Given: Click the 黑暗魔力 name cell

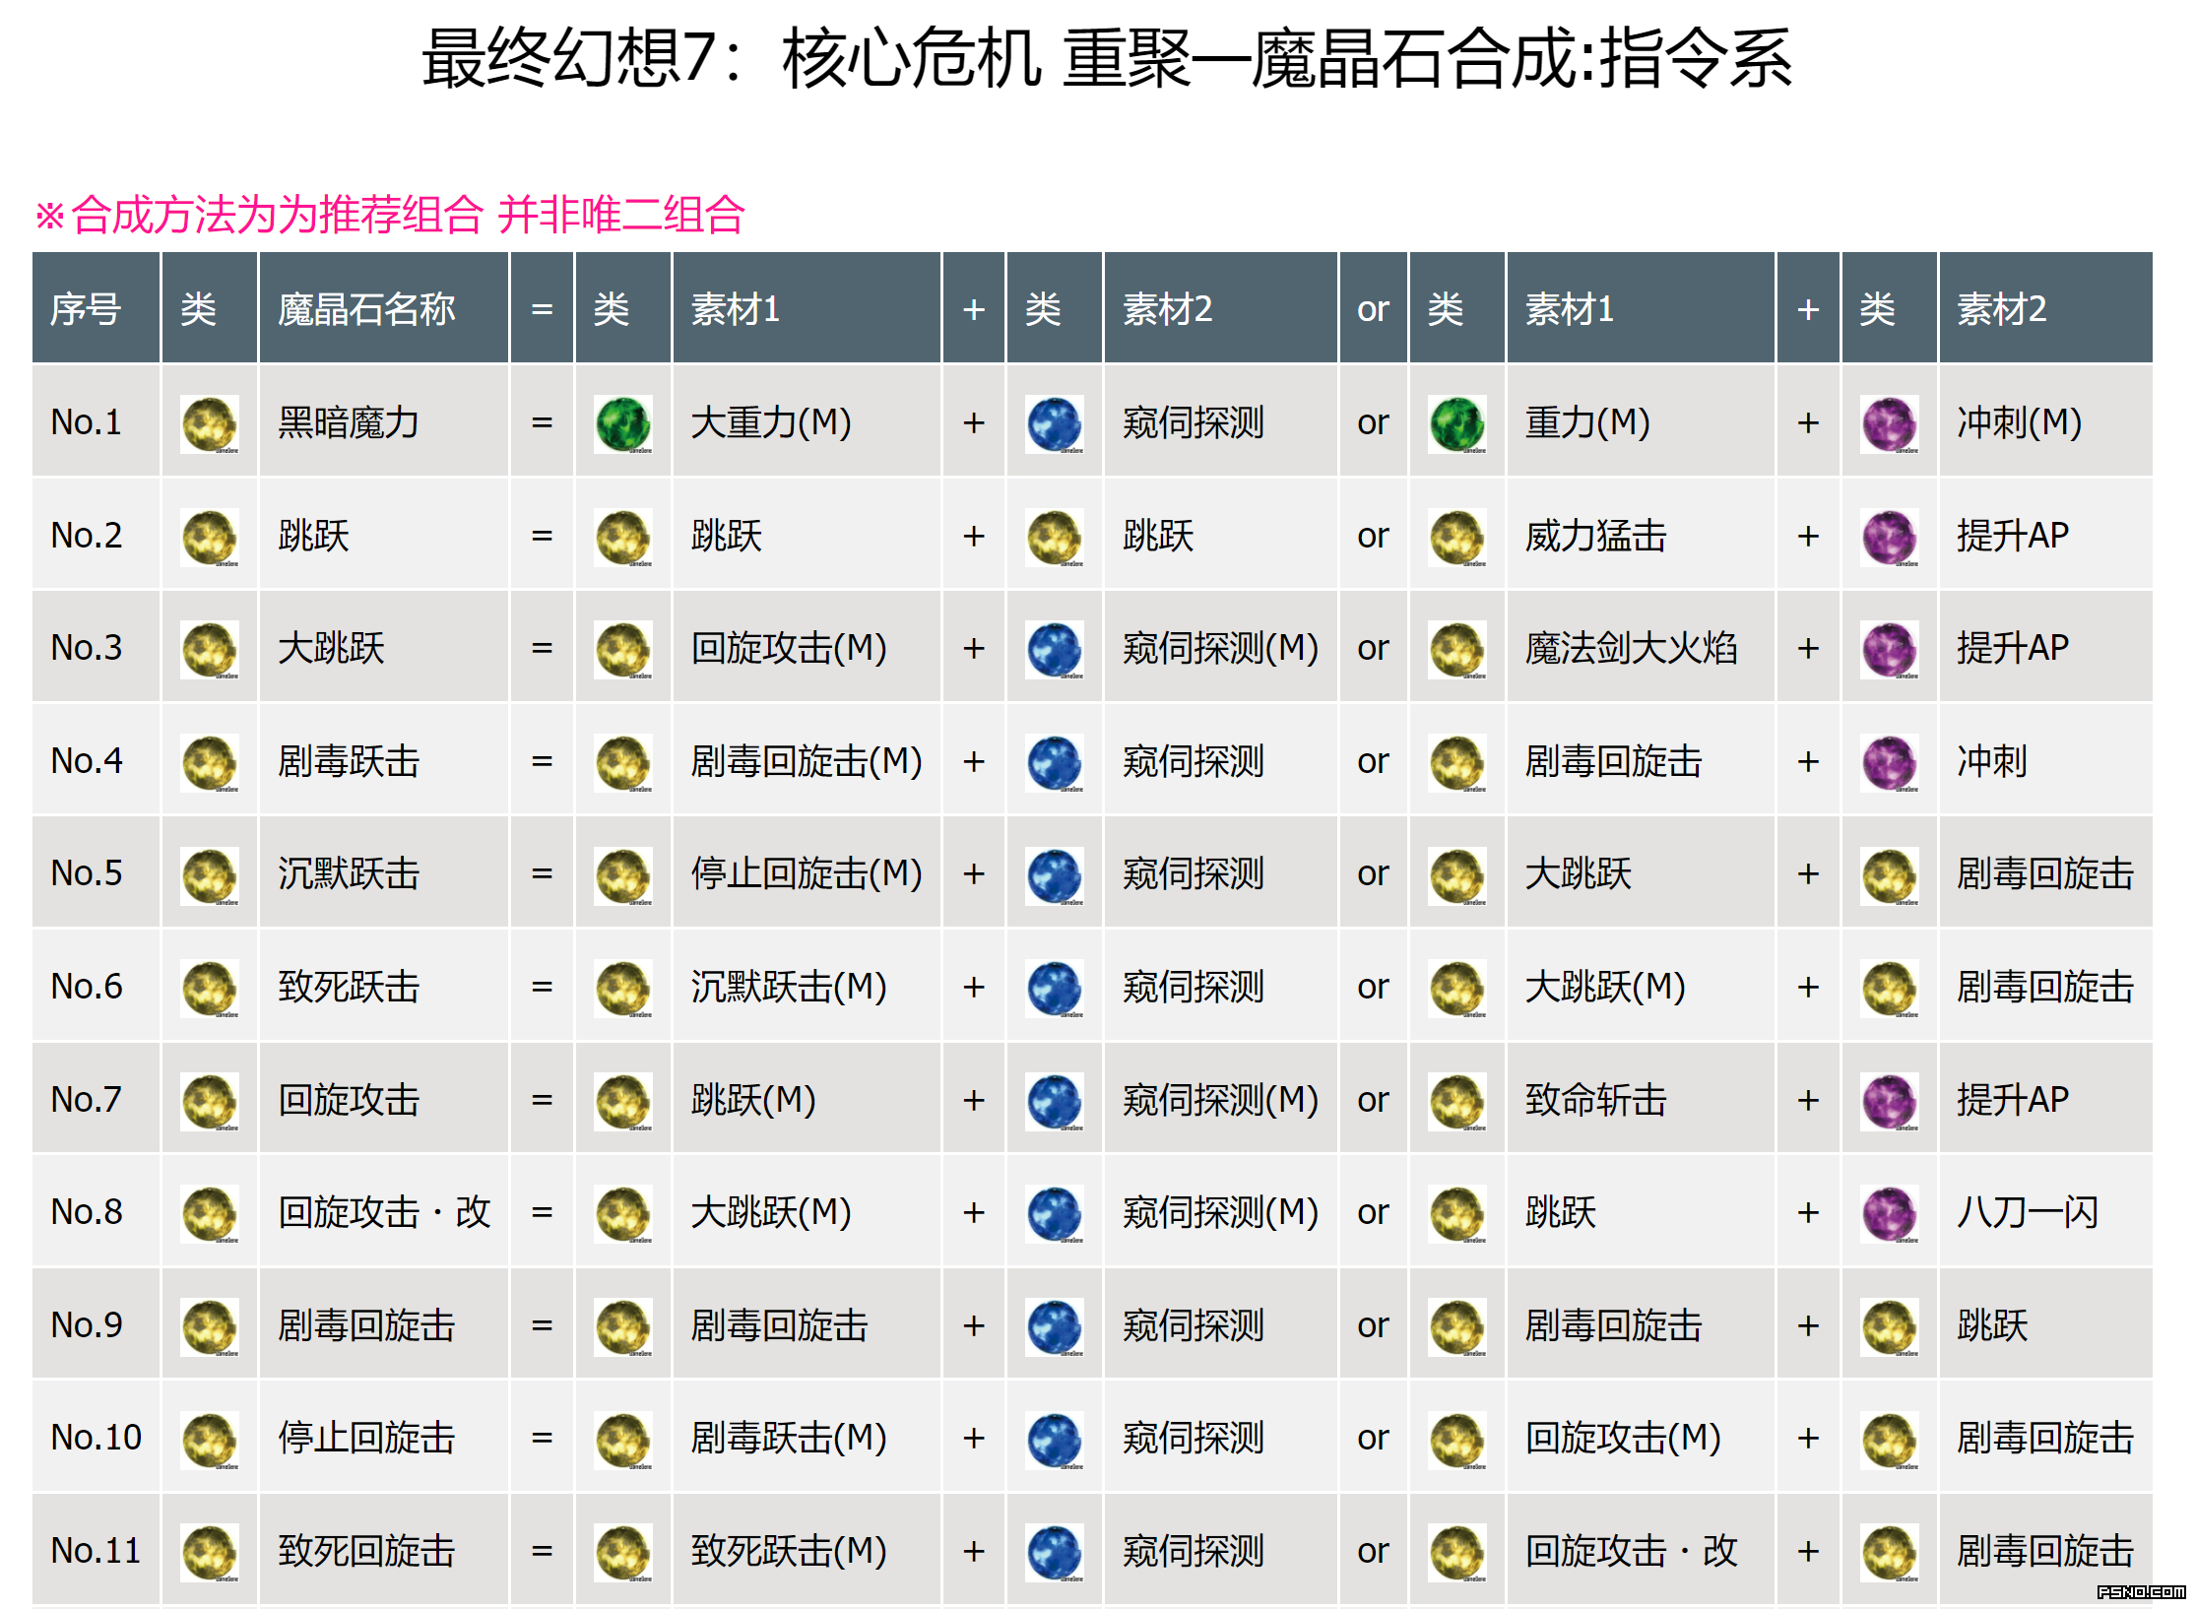Looking at the screenshot, I should [x=384, y=421].
